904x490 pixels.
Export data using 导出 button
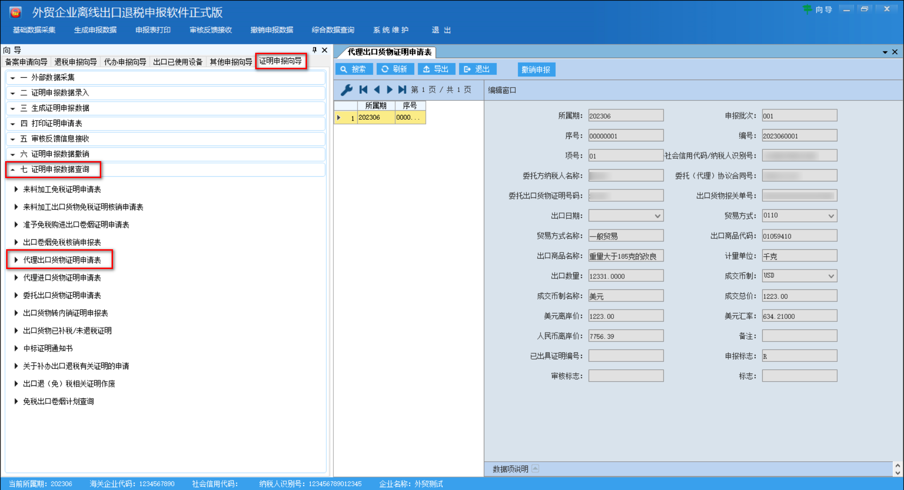pos(436,69)
